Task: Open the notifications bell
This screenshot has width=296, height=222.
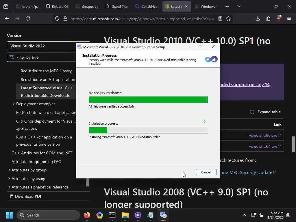Action: pyautogui.click(x=288, y=215)
